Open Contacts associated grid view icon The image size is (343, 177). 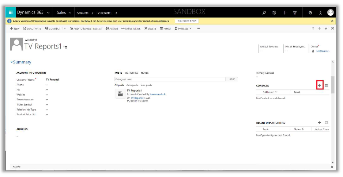[327, 85]
